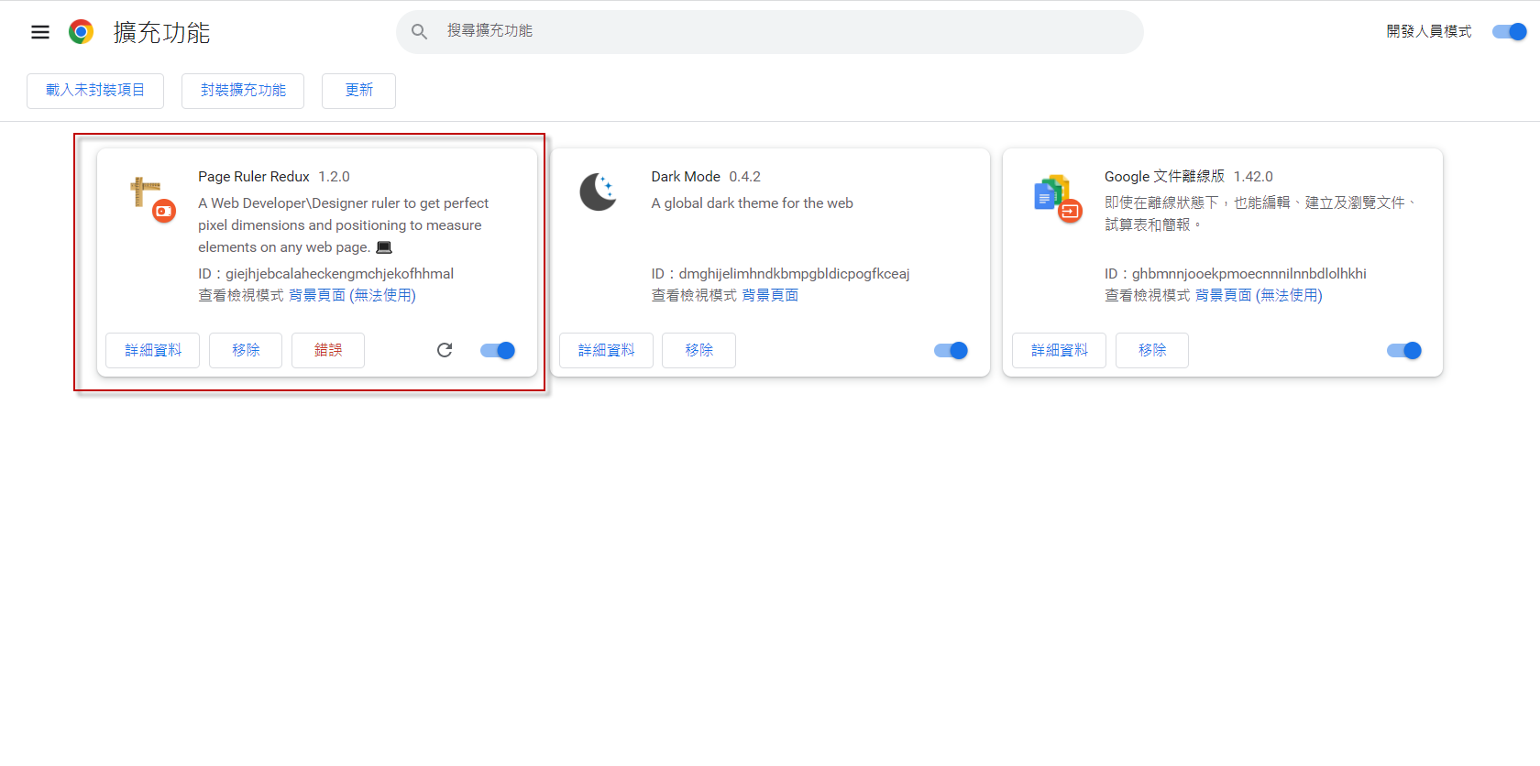Click version number 0.4.2
The width and height of the screenshot is (1540, 766).
(745, 177)
